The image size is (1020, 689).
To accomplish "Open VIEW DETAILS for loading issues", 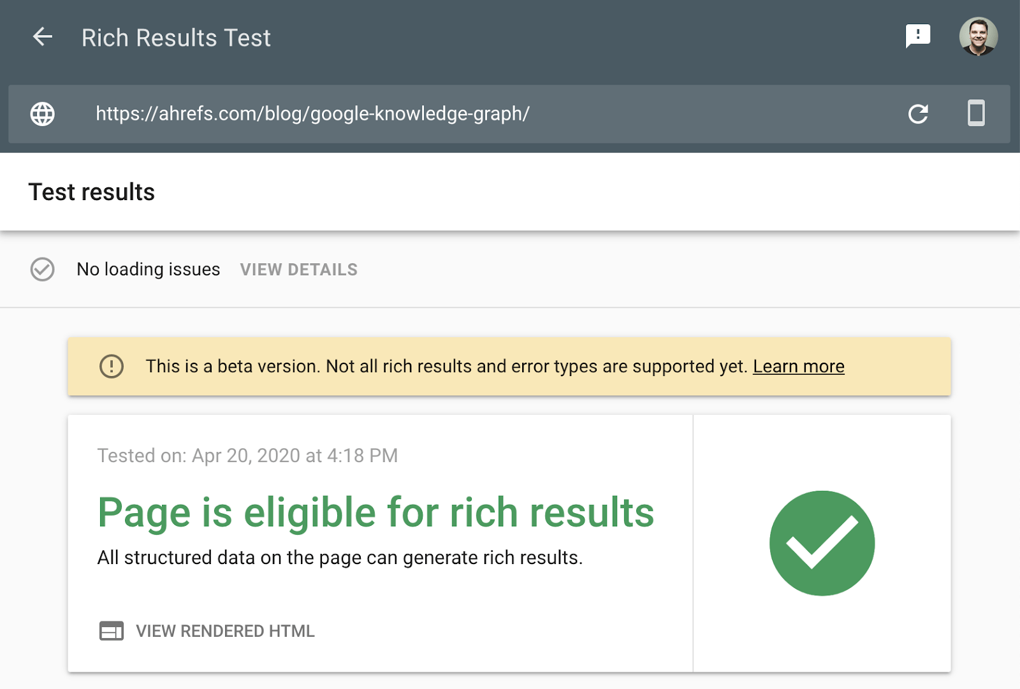I will point(298,270).
